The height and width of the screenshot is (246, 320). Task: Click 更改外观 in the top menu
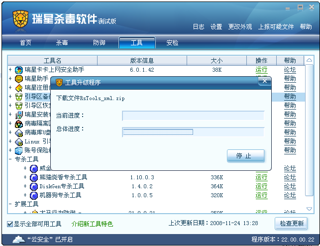240,27
